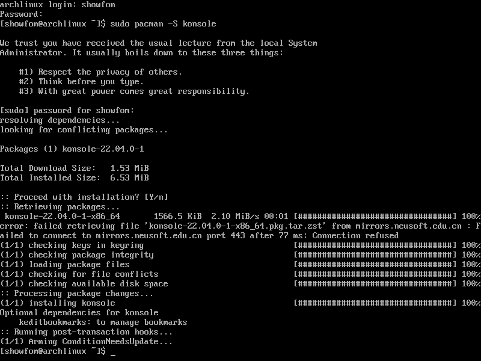Click the 'sudo pacman -S konsole' command text
Screen dimensions: 481x361
[163, 24]
